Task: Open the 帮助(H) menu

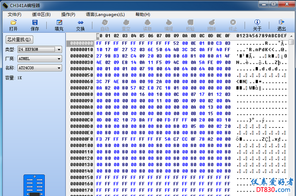Action: [x=142, y=14]
